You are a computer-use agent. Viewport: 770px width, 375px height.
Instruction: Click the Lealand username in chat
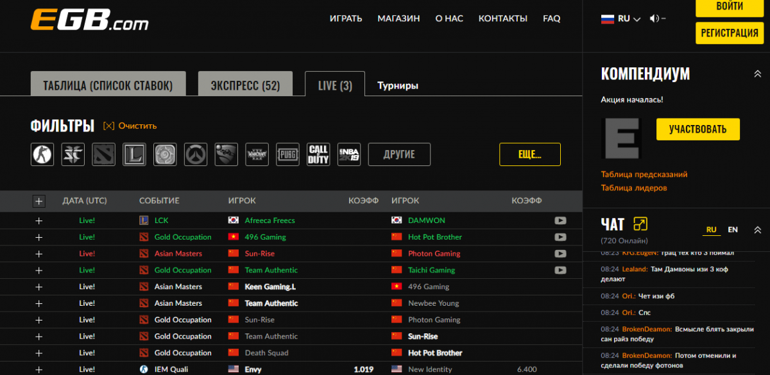[x=635, y=269]
